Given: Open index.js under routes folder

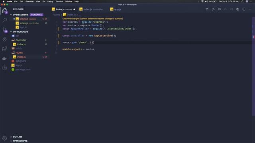Looking at the screenshot, I should click(21, 57).
